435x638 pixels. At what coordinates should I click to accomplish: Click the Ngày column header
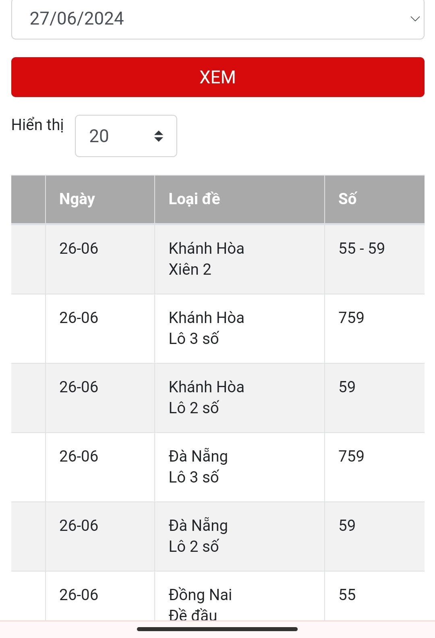tap(77, 199)
